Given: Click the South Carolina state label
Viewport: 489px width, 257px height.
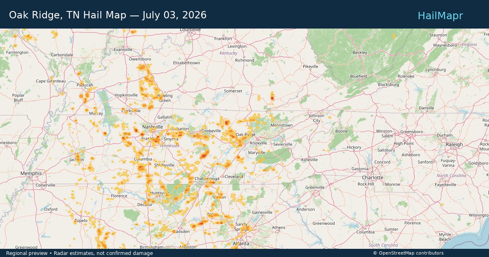Looking at the screenshot, I should point(383,245).
